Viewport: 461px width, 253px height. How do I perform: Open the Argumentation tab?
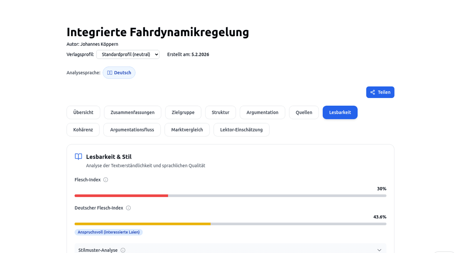[x=262, y=112]
